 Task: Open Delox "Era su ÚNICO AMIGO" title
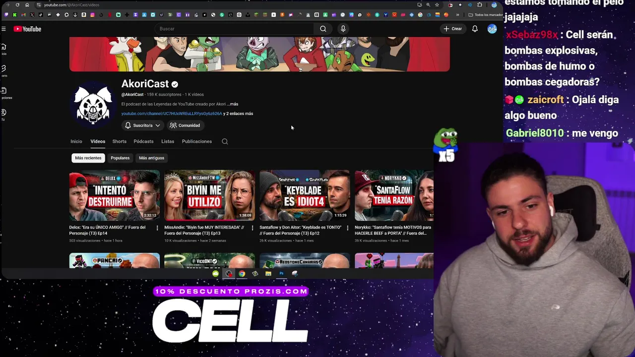(x=107, y=230)
